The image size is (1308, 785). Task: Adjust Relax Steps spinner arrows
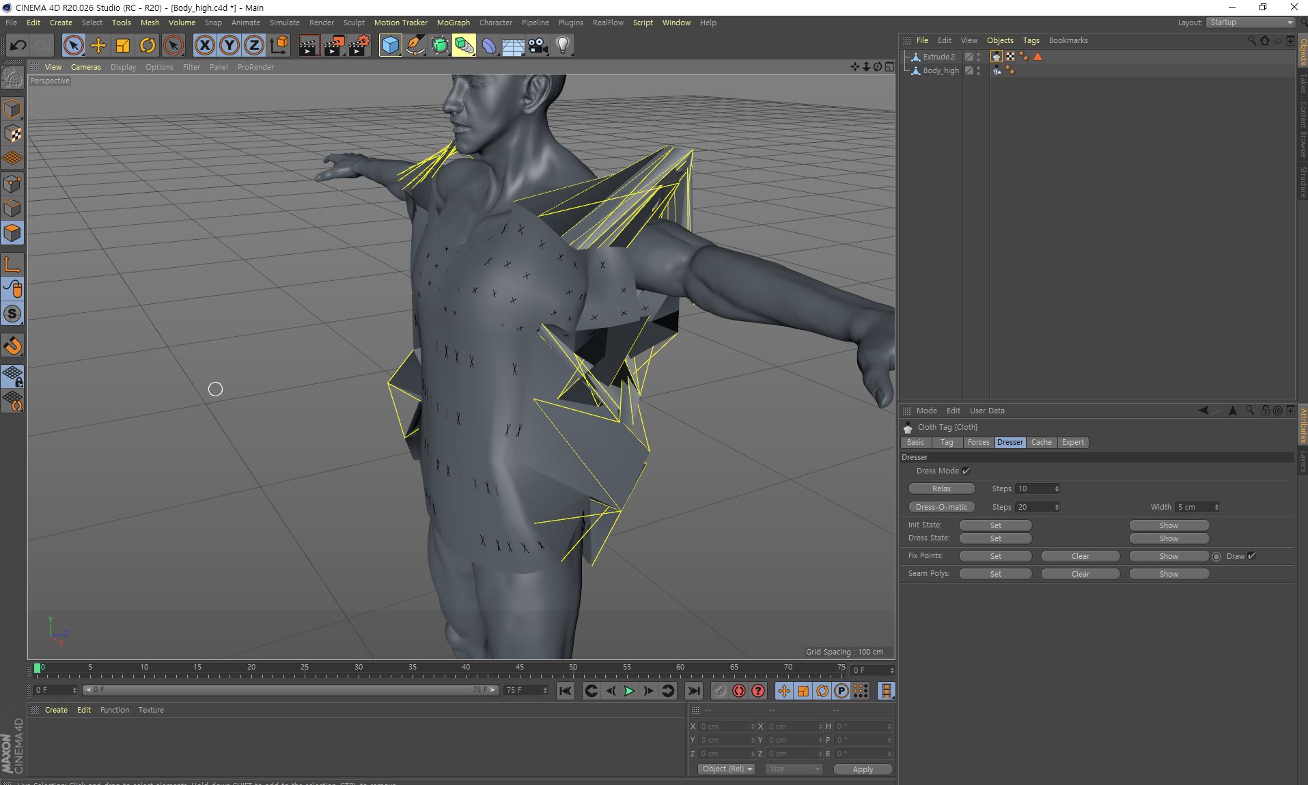(1057, 488)
